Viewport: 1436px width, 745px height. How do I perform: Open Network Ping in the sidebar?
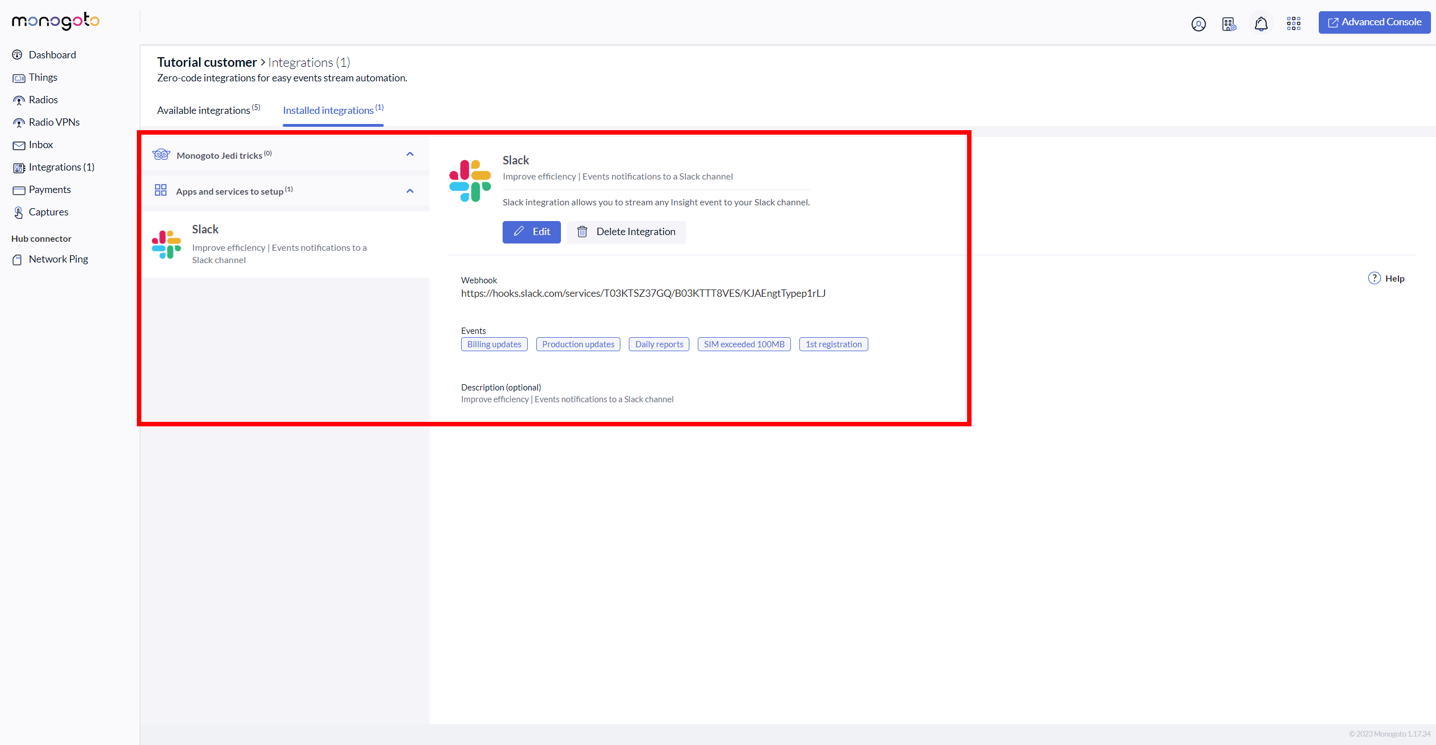(58, 259)
